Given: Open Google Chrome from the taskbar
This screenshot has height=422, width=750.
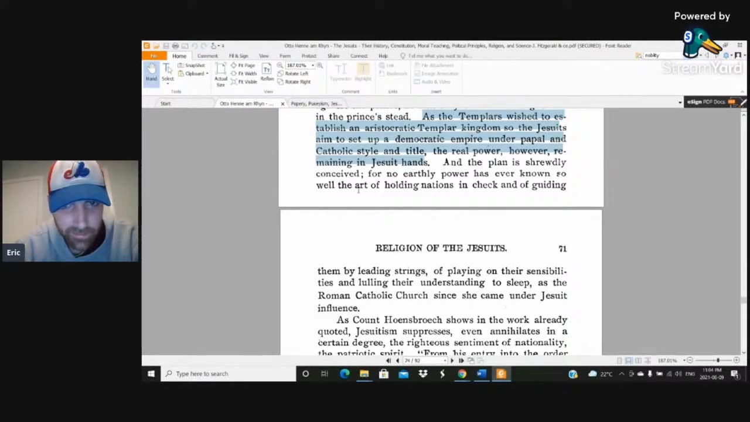Looking at the screenshot, I should pos(462,374).
